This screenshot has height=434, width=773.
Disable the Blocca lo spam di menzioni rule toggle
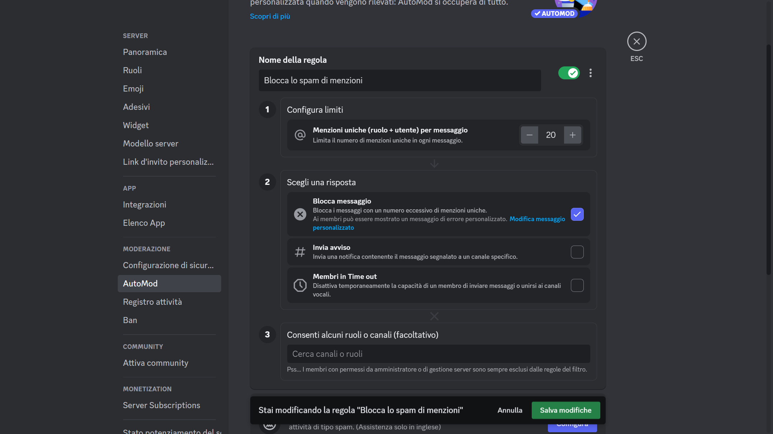pos(569,73)
